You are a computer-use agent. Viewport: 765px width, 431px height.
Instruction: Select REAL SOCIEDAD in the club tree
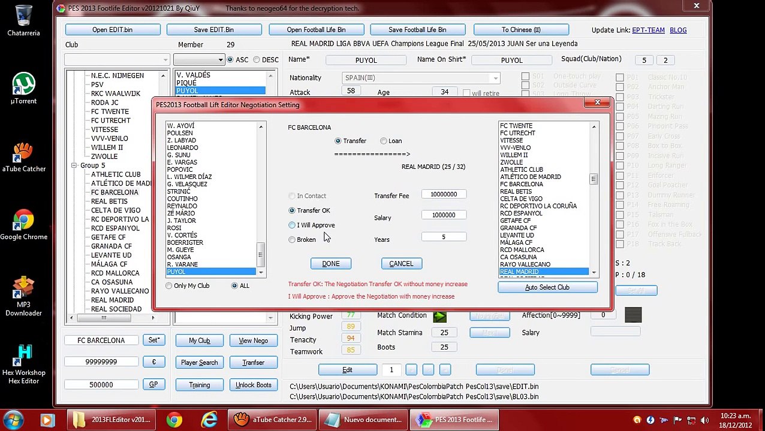point(116,309)
